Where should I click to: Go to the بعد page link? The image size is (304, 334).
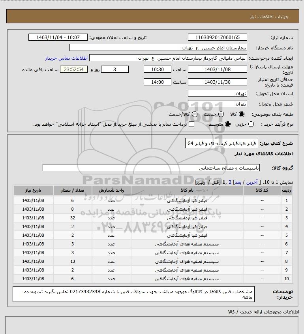[238, 182]
